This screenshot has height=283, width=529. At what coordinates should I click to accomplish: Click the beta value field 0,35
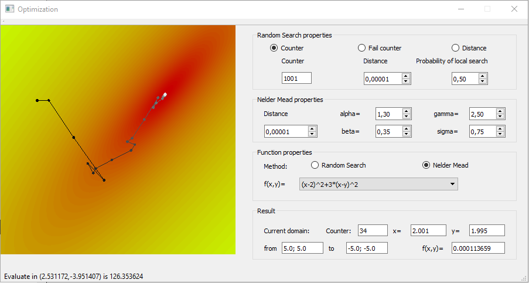click(389, 132)
